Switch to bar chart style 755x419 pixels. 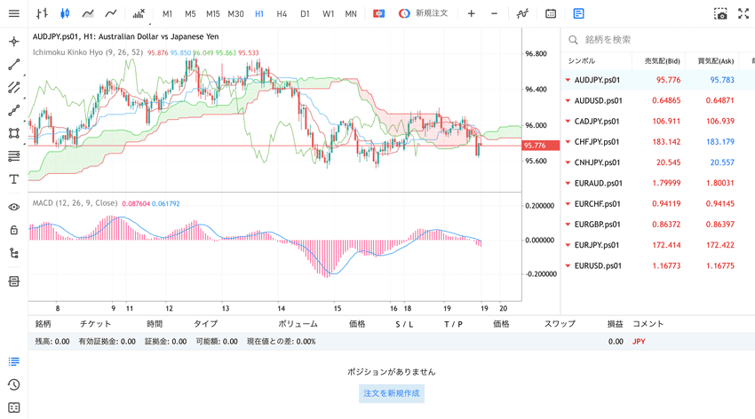[42, 13]
